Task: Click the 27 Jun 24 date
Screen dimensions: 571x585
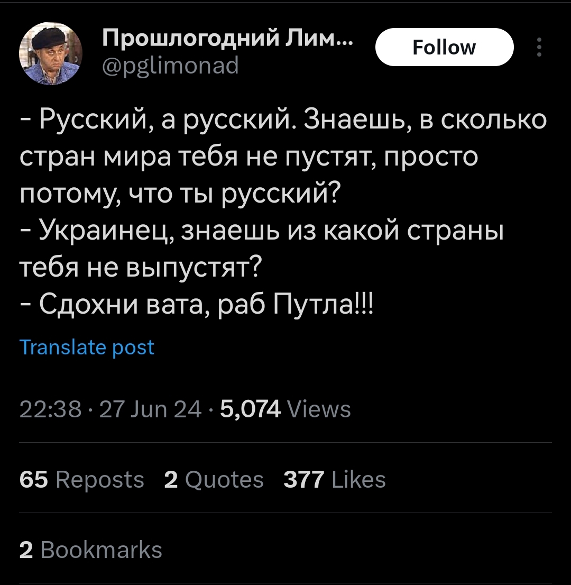Action: (x=150, y=408)
